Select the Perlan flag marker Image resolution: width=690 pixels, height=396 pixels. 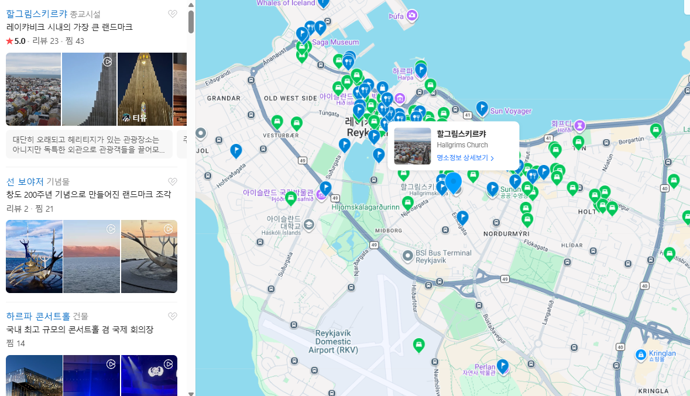[x=503, y=366]
